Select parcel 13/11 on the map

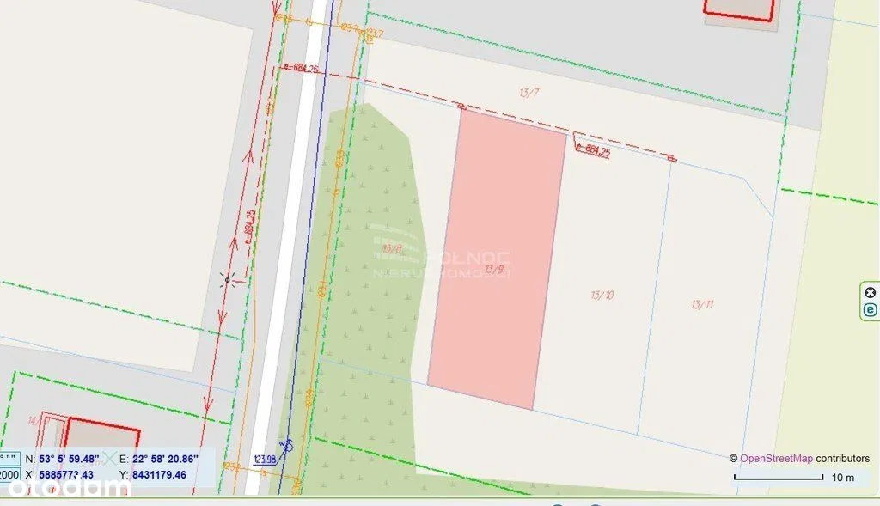coord(703,305)
